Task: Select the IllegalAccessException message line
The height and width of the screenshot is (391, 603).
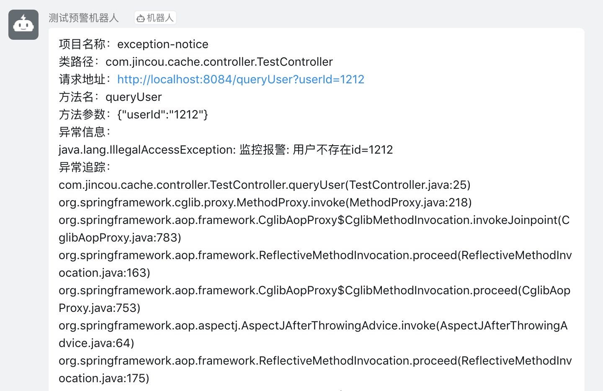Action: (226, 150)
